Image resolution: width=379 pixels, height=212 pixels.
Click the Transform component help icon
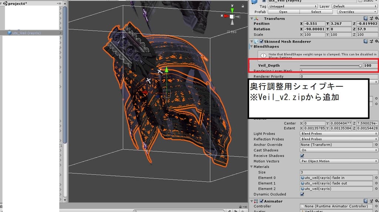[x=366, y=19]
